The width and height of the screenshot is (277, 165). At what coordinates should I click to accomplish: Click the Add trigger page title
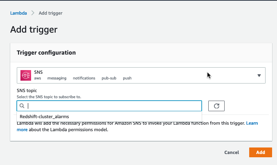pos(34,29)
